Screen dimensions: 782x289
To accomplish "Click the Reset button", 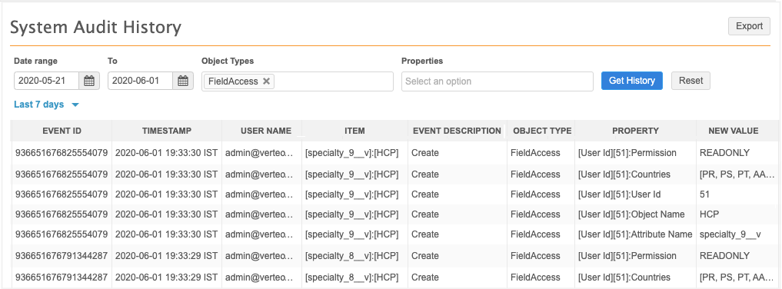I will [690, 81].
